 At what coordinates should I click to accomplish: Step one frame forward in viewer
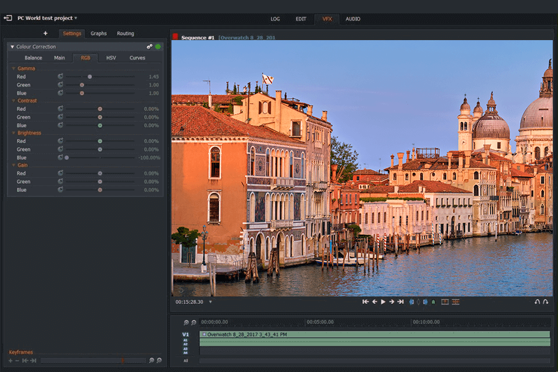tap(392, 302)
